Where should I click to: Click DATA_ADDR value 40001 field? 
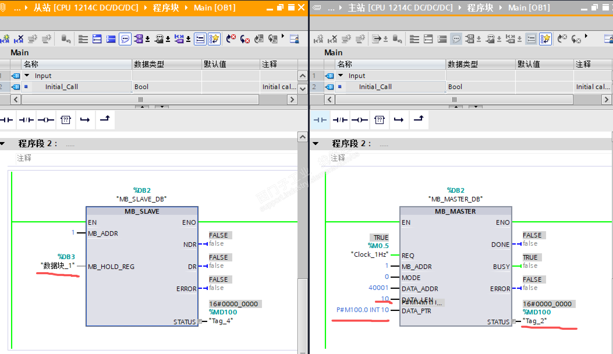pos(378,288)
